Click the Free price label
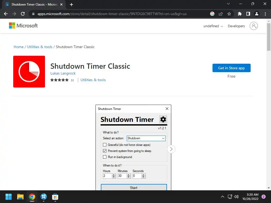The image size is (271, 203). [231, 76]
